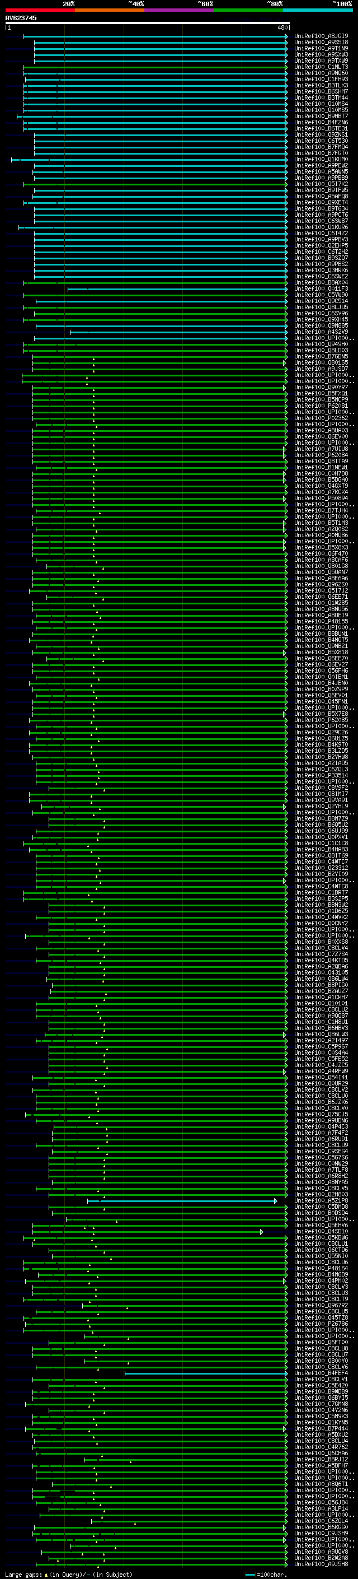Select the UniRef100_B1NEW1 label
The height and width of the screenshot is (1579, 358).
click(x=321, y=468)
